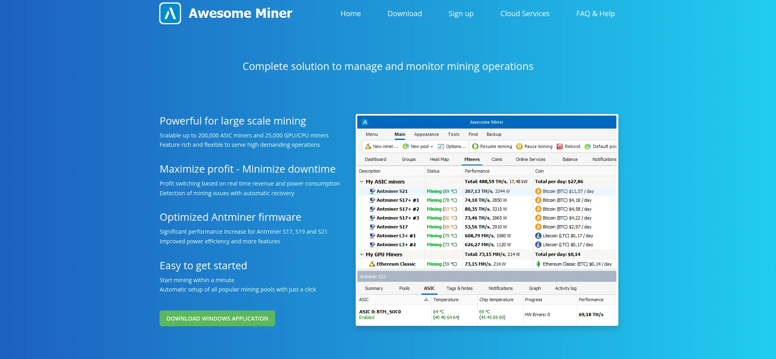Screen dimensions: 776x359
Task: Click the Antminer L3+ #1 icon
Action: pyautogui.click(x=372, y=236)
